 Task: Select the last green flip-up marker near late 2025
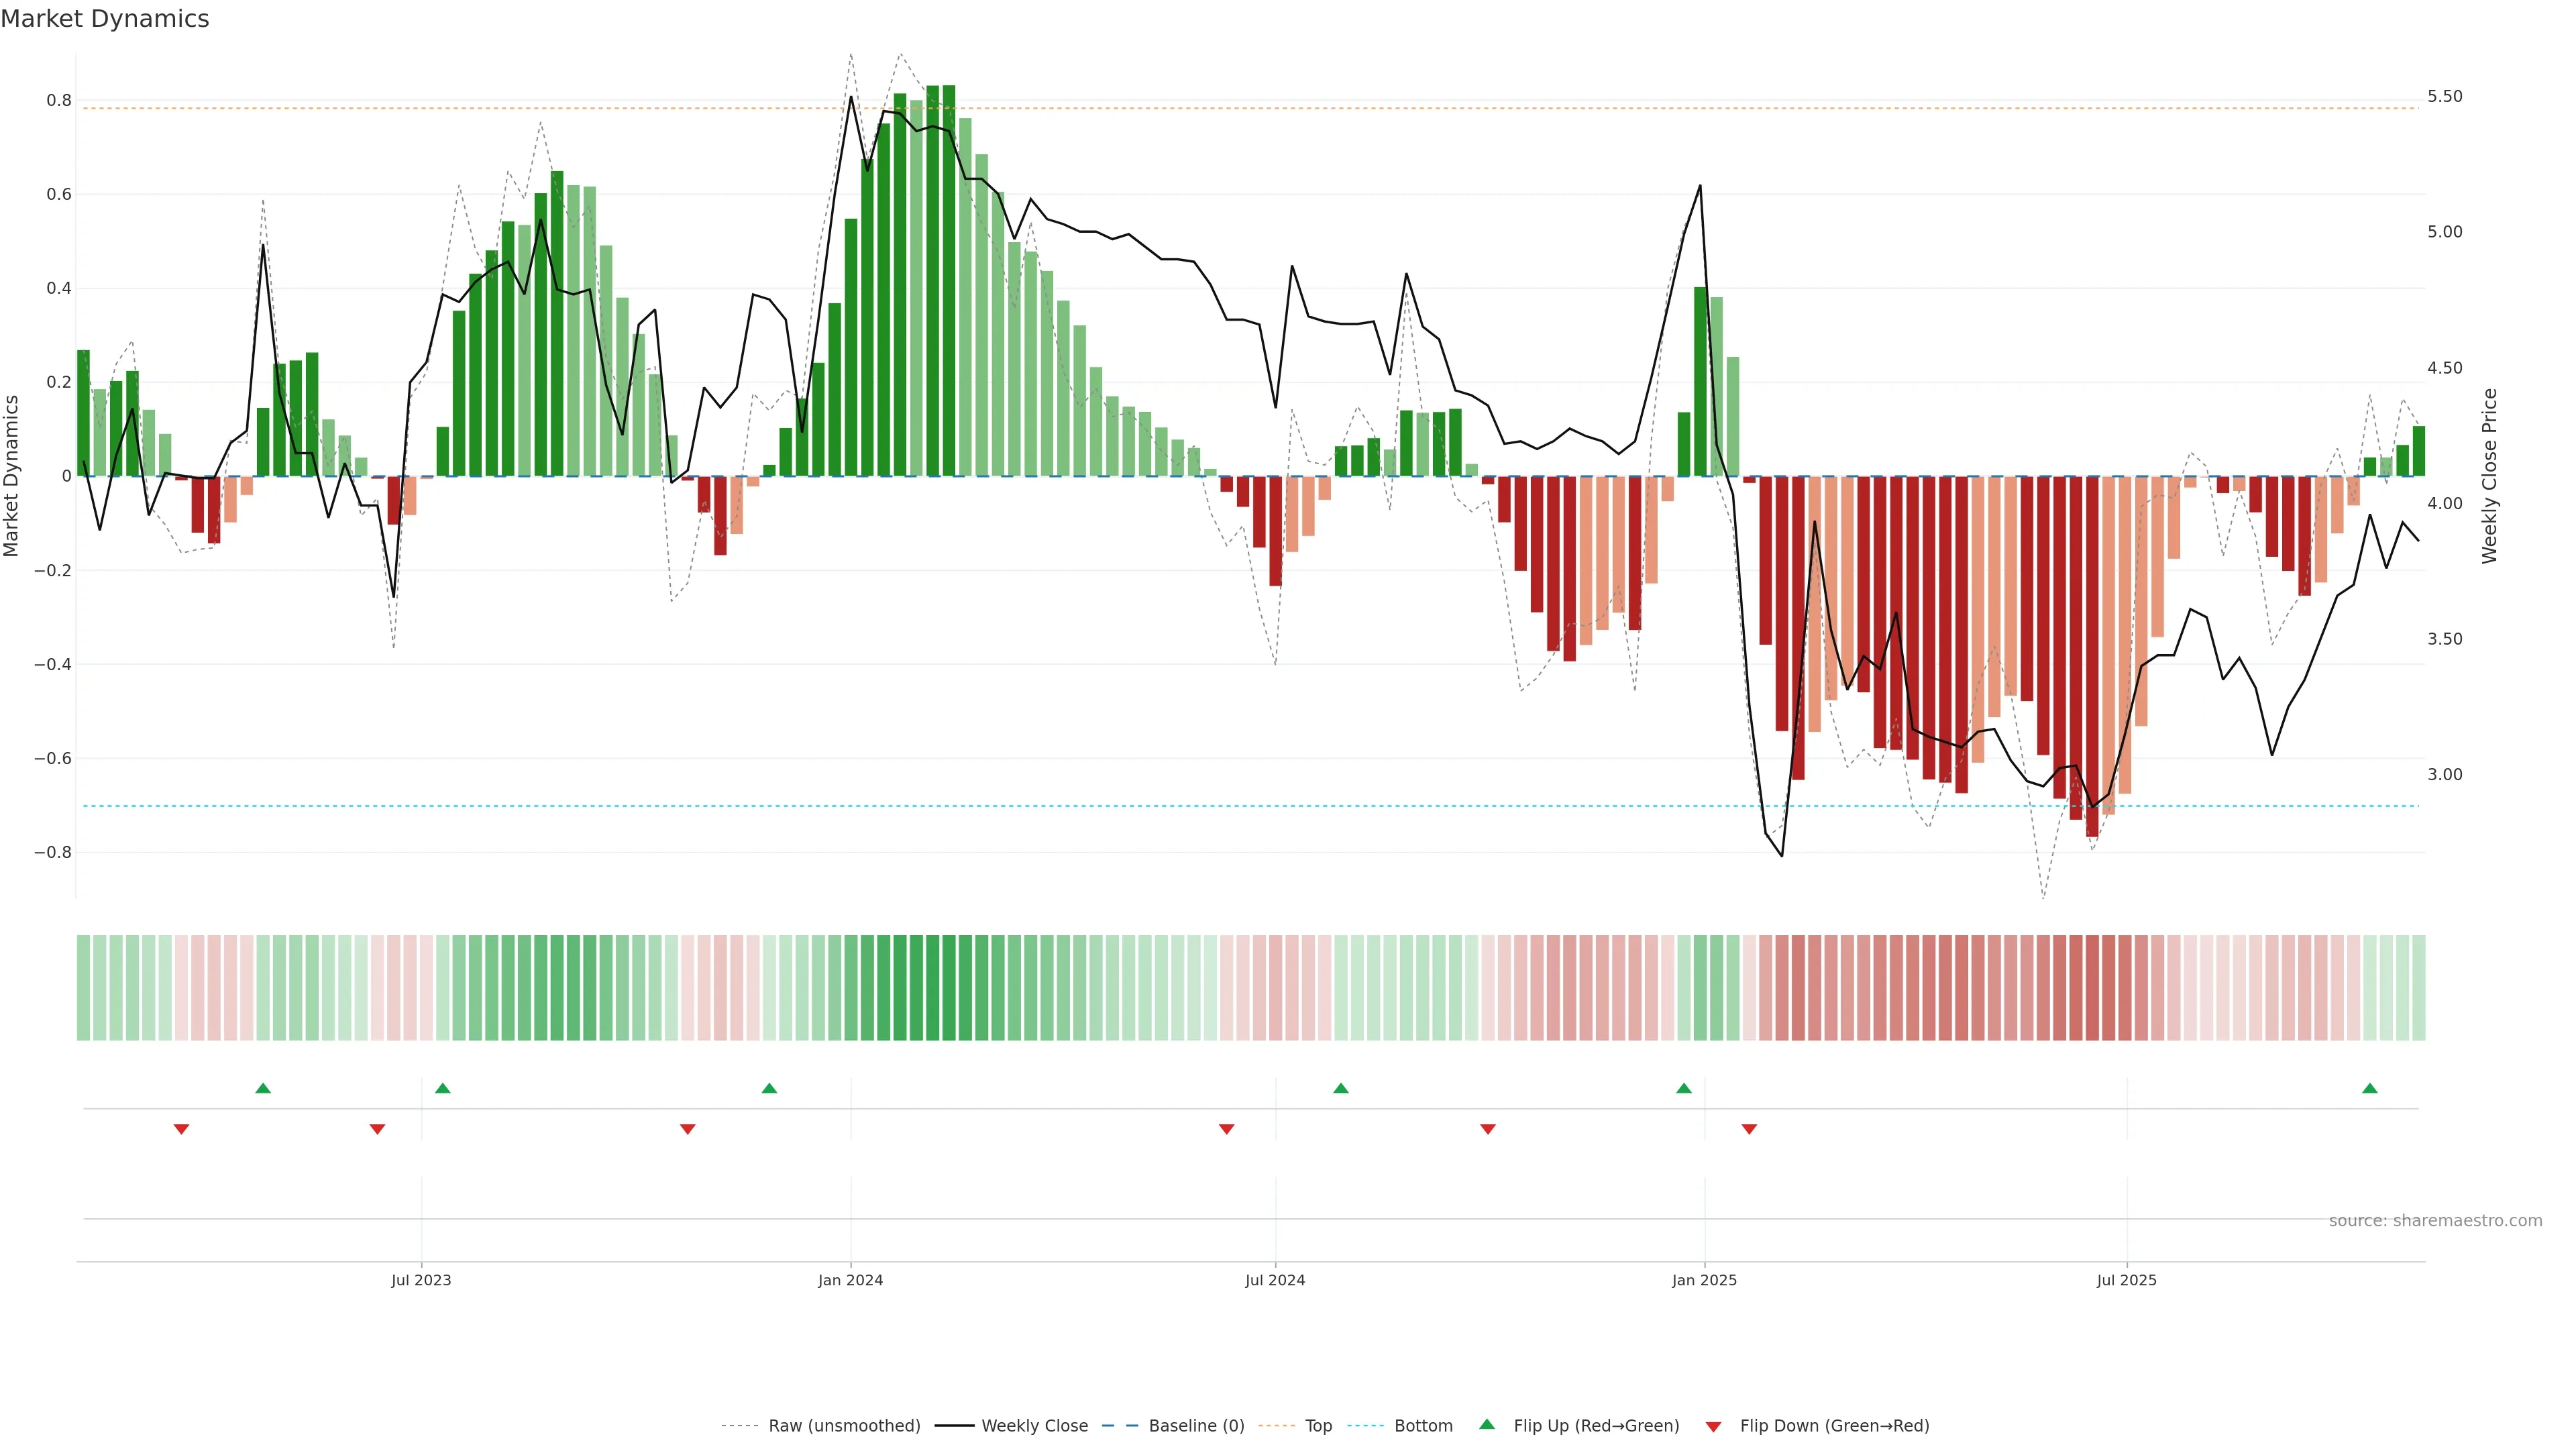point(2370,1088)
